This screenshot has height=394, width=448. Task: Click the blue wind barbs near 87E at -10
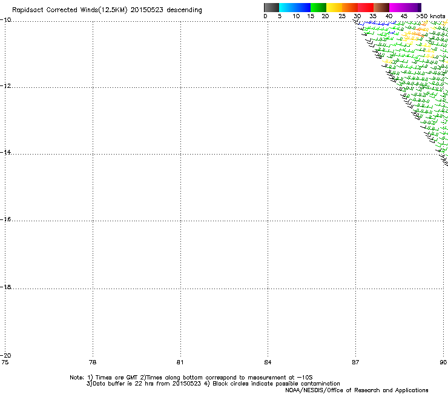tap(377, 23)
